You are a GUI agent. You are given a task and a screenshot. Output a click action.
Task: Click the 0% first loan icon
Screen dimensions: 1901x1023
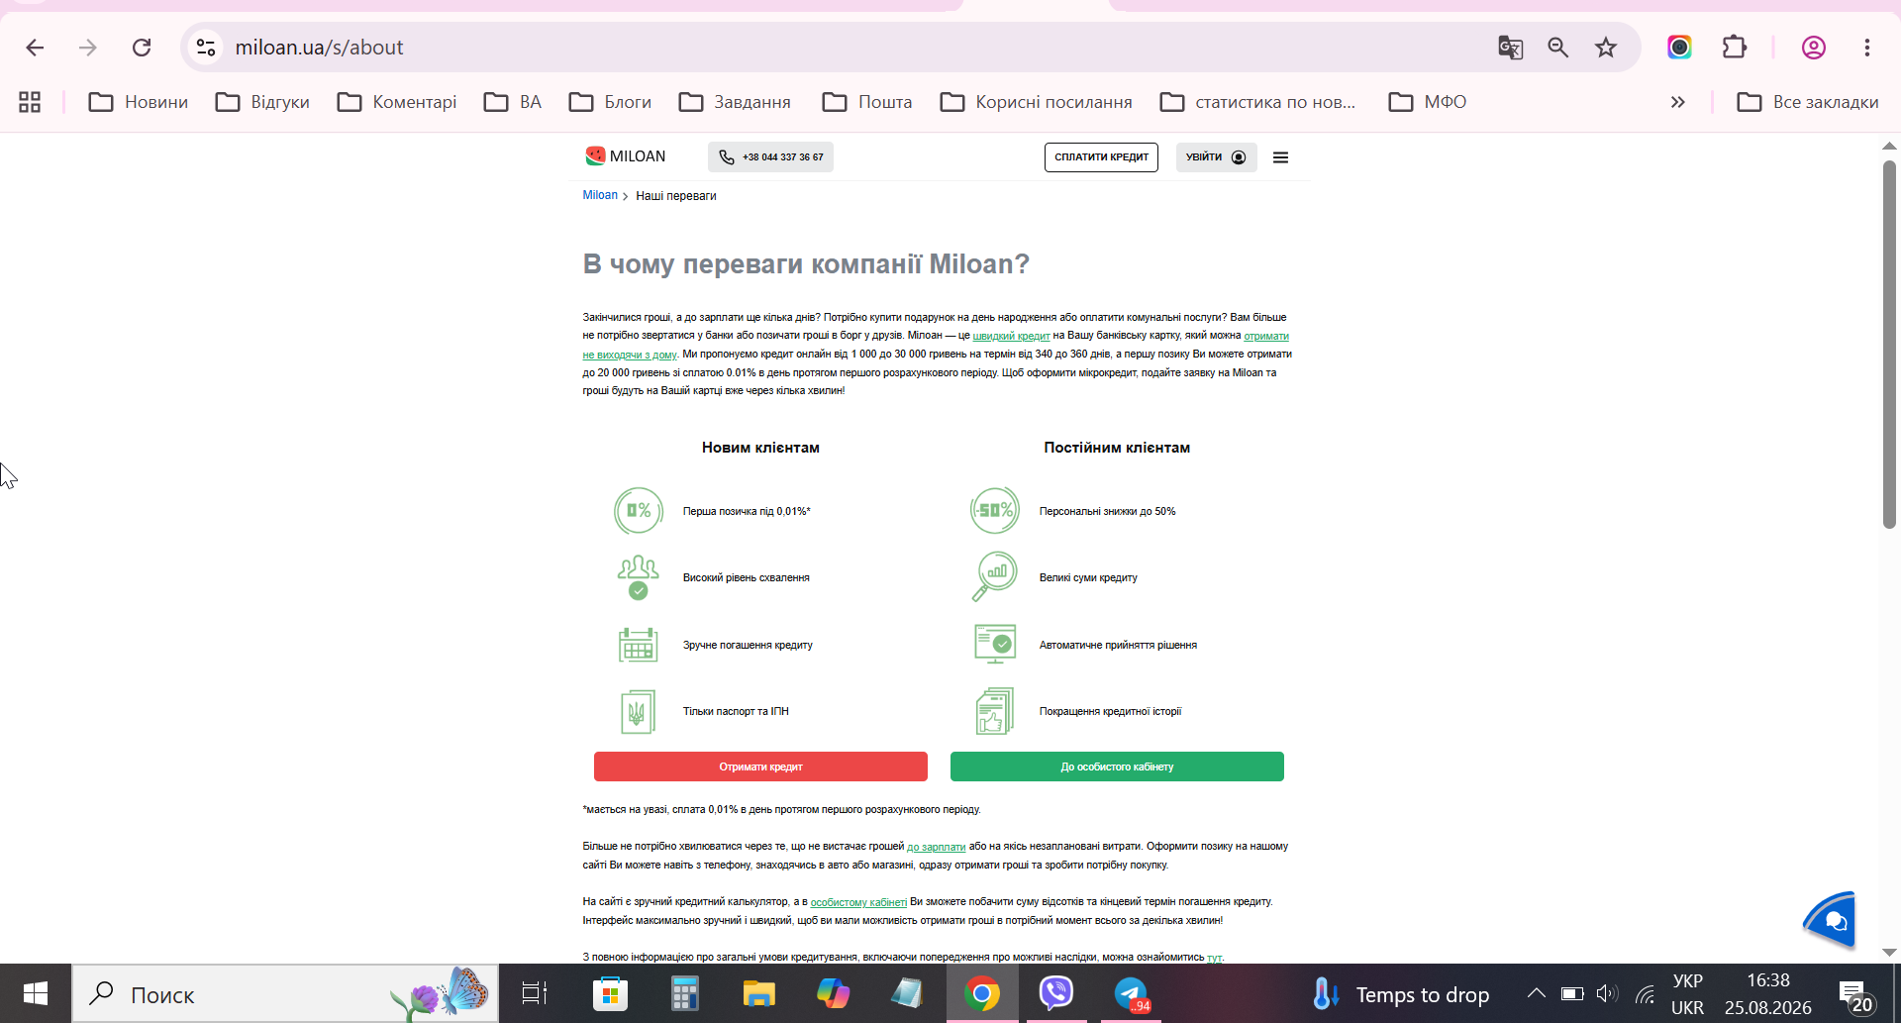coord(639,511)
